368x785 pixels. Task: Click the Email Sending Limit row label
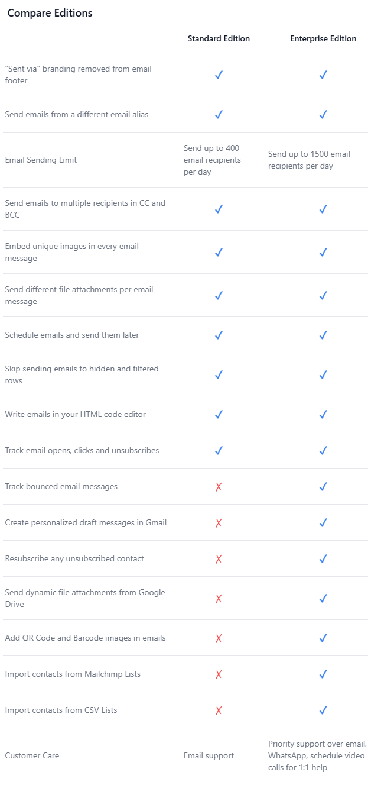41,160
